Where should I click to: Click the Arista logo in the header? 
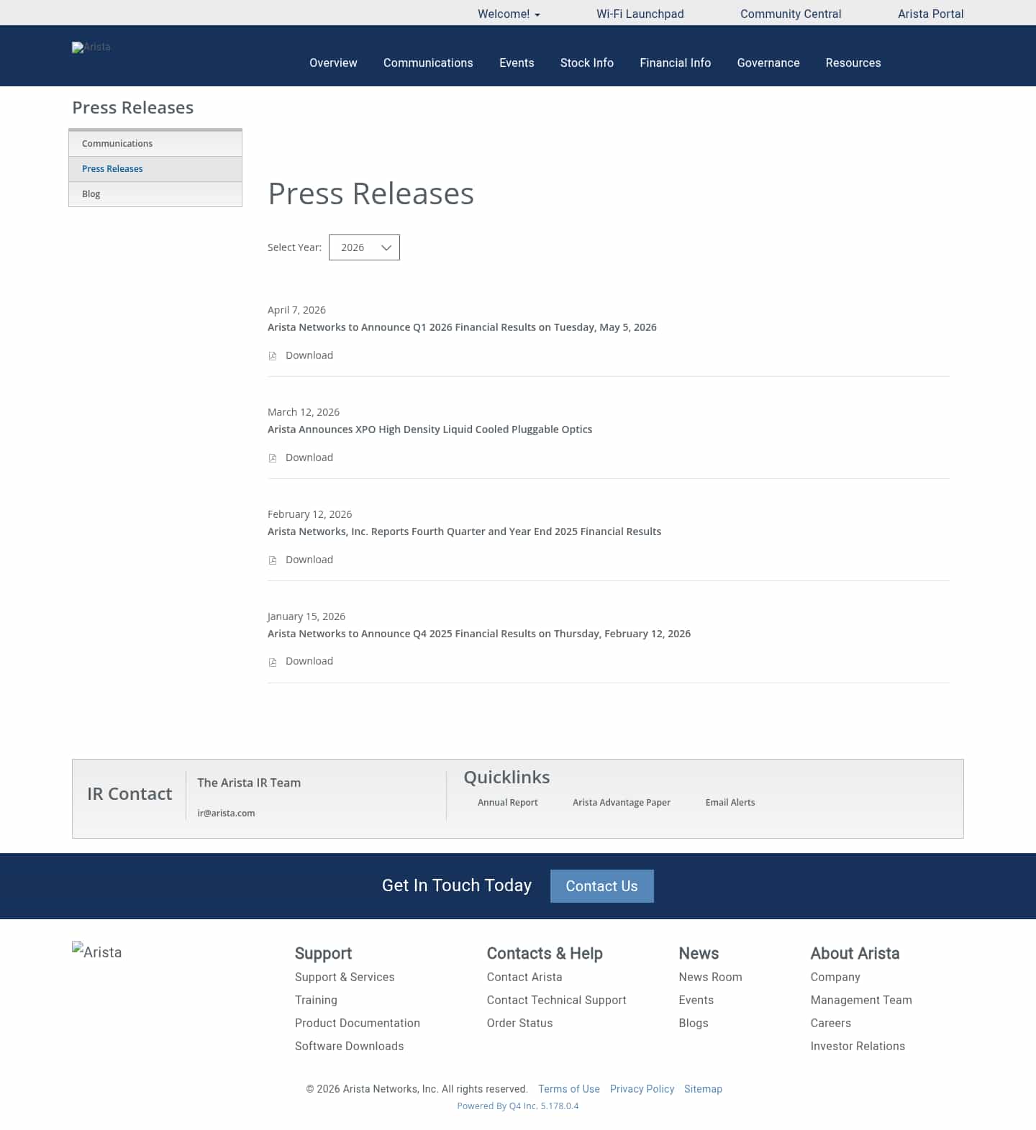(91, 47)
